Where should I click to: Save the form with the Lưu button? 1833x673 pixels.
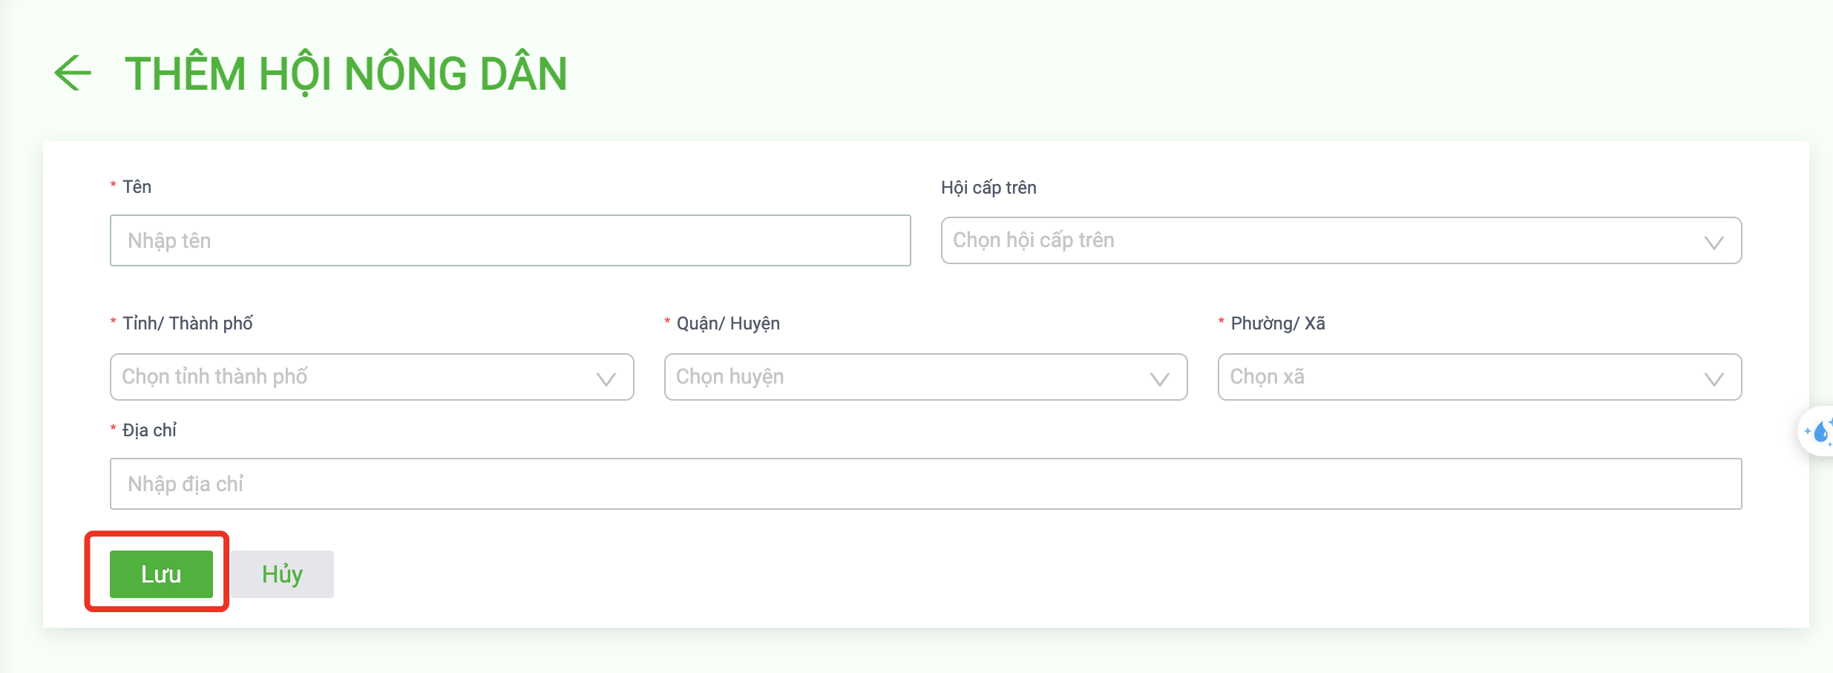coord(161,574)
